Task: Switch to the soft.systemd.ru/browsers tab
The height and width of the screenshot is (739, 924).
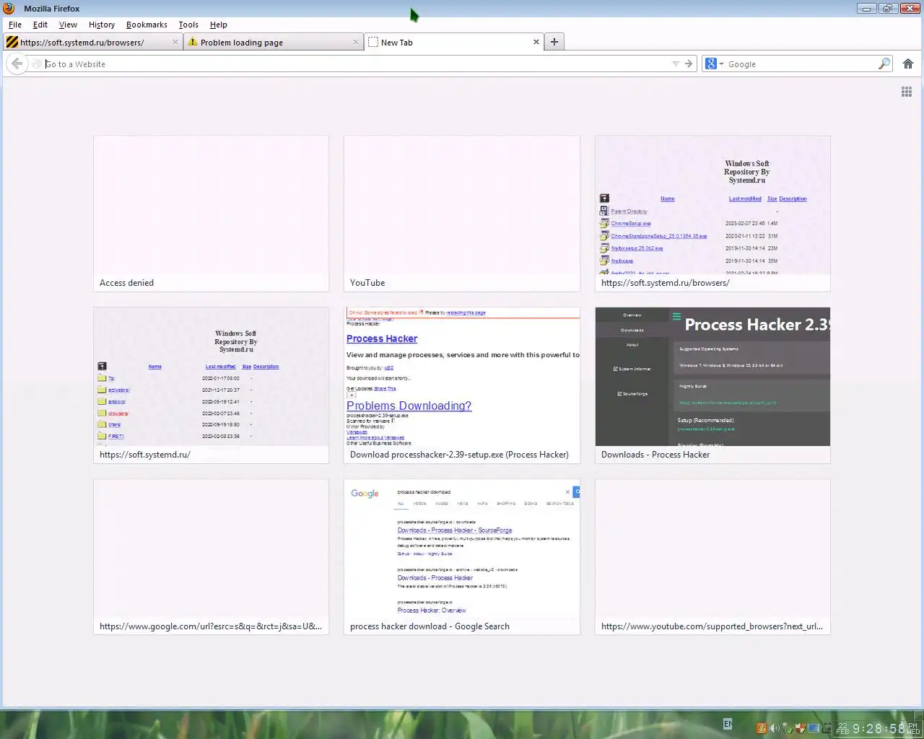Action: 92,42
